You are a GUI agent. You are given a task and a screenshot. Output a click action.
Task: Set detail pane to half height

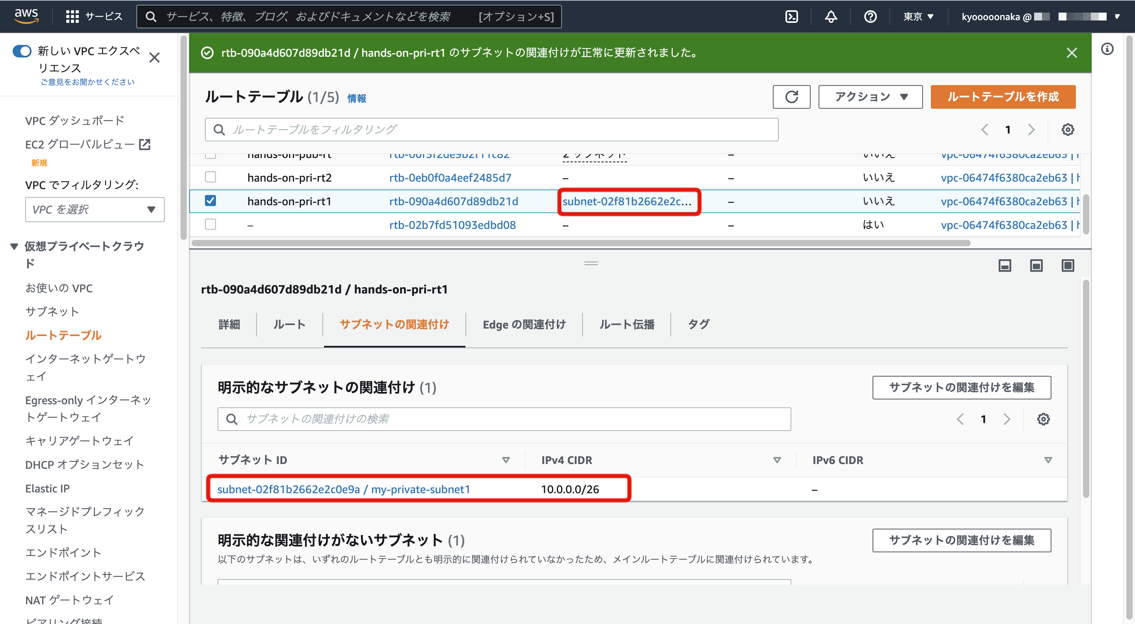pos(1036,266)
